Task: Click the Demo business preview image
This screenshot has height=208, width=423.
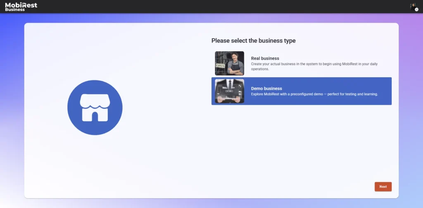Action: click(229, 91)
